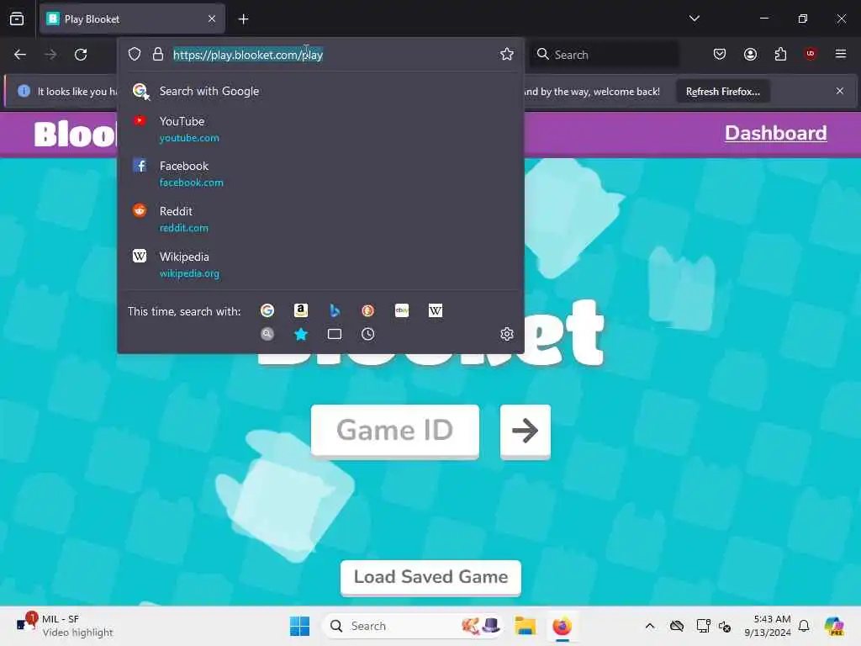The width and height of the screenshot is (861, 646).
Task: Open the taskbar notifications bell
Action: 804,626
